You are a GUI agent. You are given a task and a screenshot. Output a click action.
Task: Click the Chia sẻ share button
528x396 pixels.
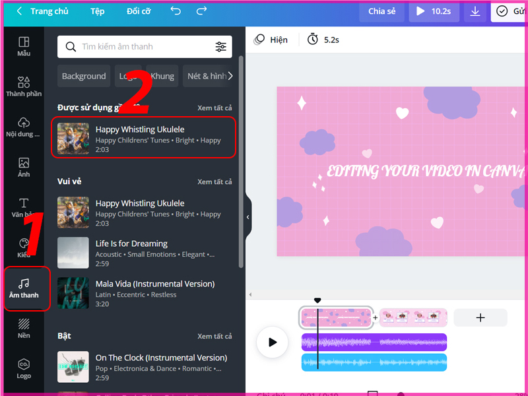coord(381,11)
